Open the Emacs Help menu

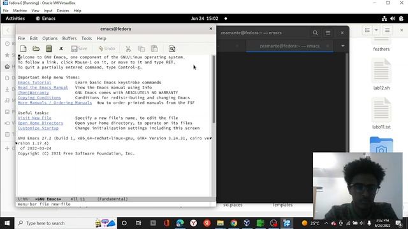point(101,38)
